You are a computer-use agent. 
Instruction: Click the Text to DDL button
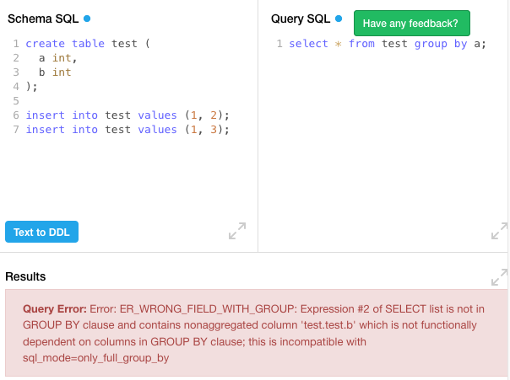[41, 232]
